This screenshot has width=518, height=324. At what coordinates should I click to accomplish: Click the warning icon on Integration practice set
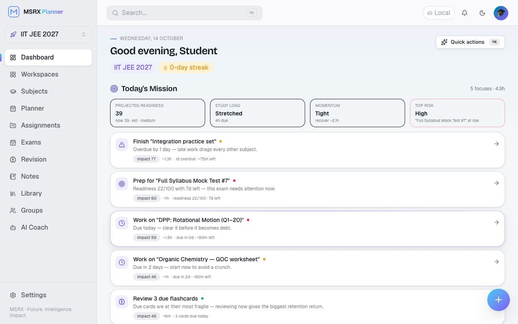tap(122, 145)
